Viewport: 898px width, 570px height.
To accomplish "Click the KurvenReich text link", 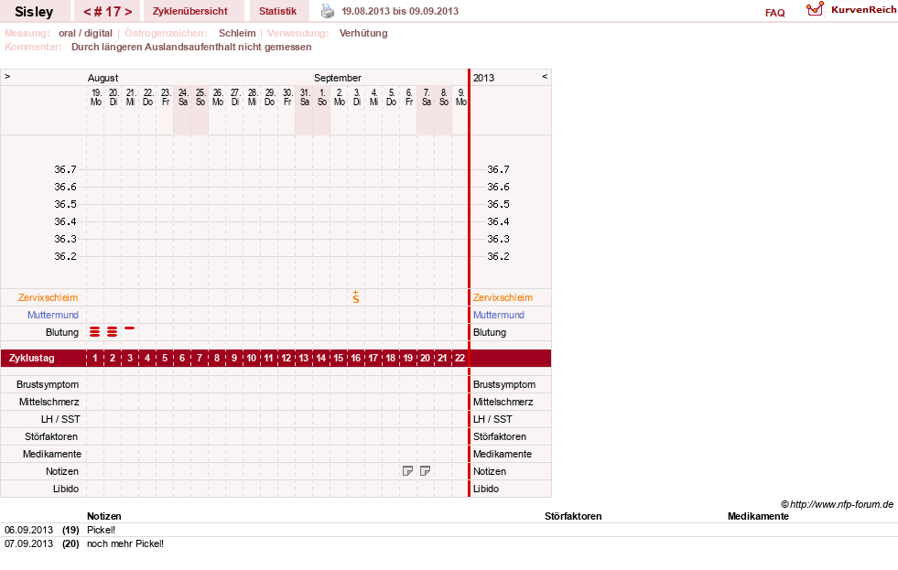I will point(863,10).
